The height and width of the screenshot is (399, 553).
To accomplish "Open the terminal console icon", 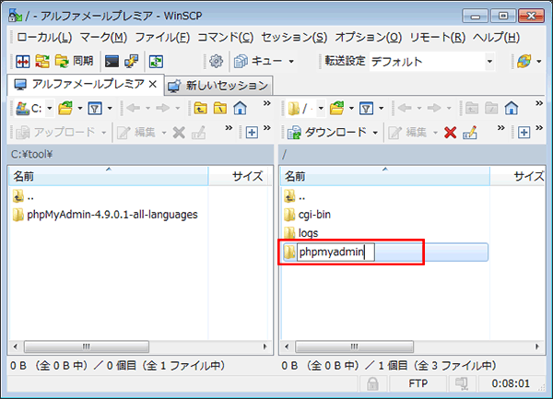I will [x=112, y=62].
